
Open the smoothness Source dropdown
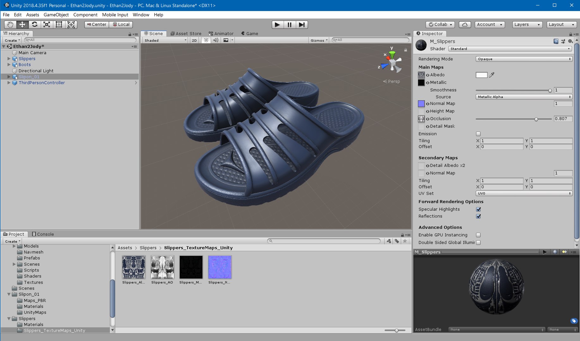tap(524, 97)
